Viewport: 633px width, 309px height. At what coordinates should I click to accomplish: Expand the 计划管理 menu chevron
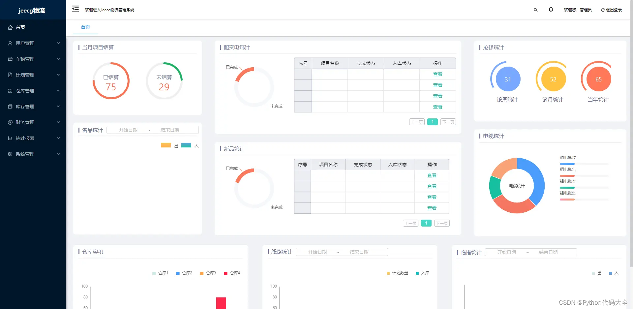(58, 75)
